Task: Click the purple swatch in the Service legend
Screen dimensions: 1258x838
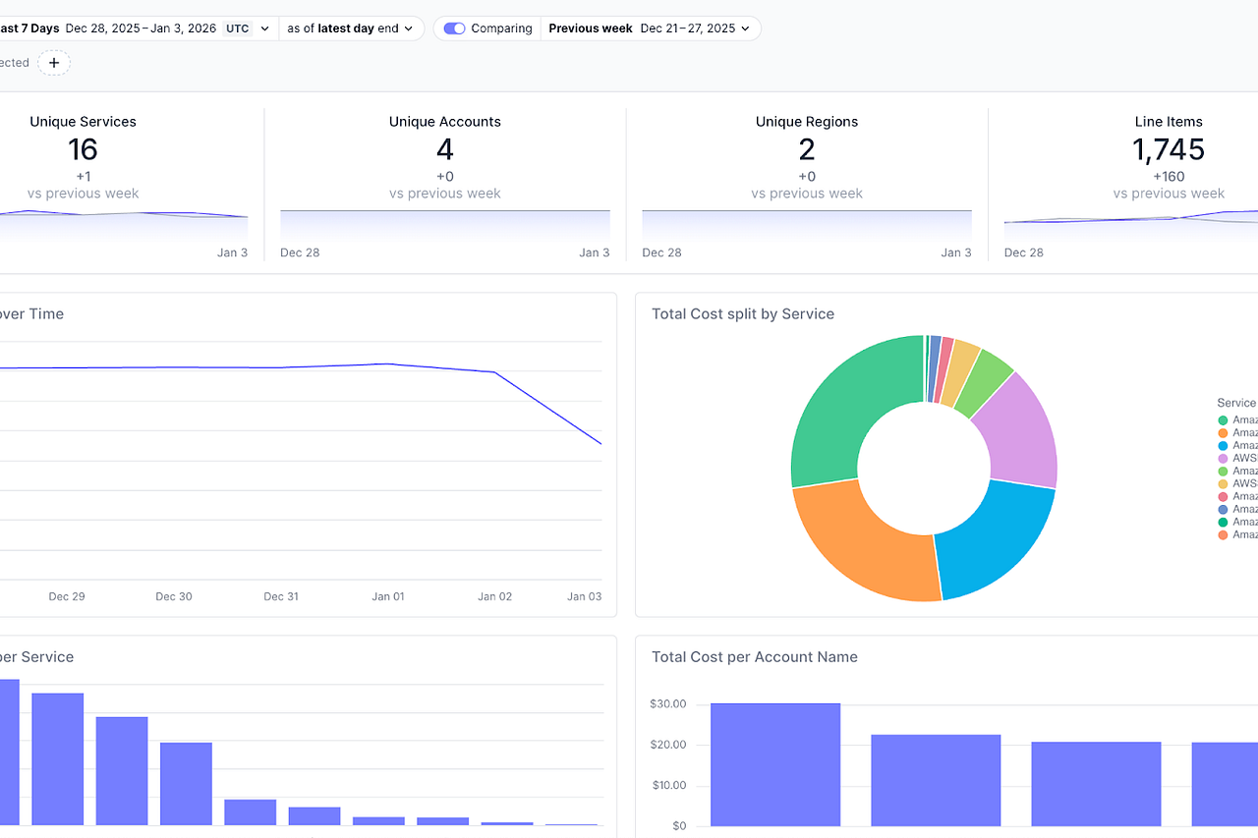Action: pyautogui.click(x=1223, y=459)
